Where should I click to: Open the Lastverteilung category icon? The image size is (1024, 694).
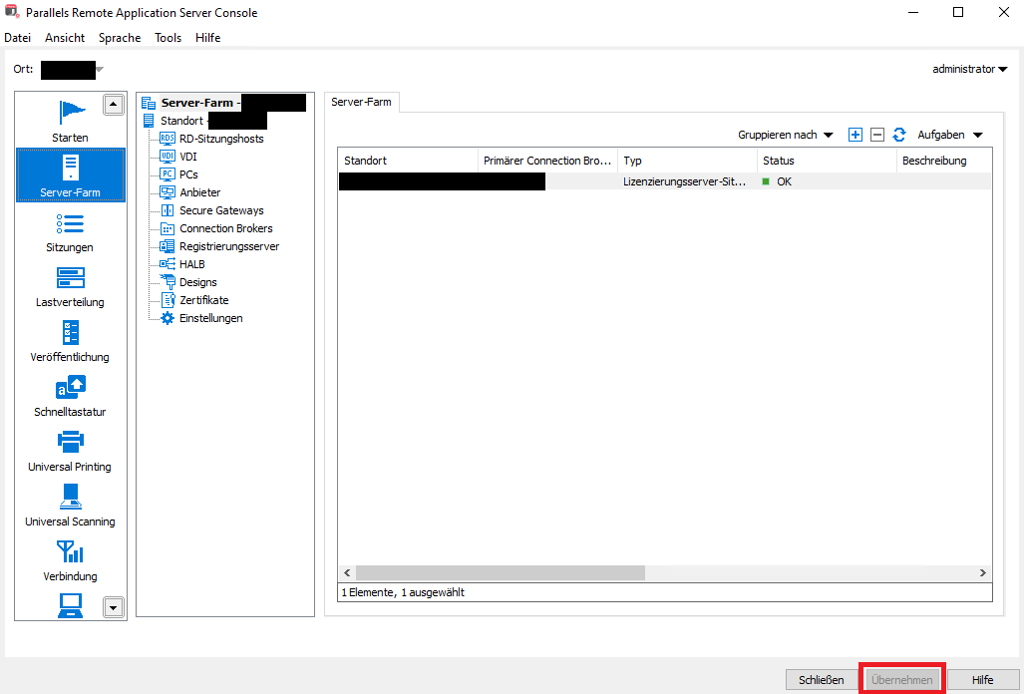pyautogui.click(x=70, y=278)
